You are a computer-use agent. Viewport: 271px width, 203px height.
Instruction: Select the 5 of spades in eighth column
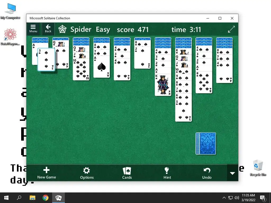click(x=183, y=110)
